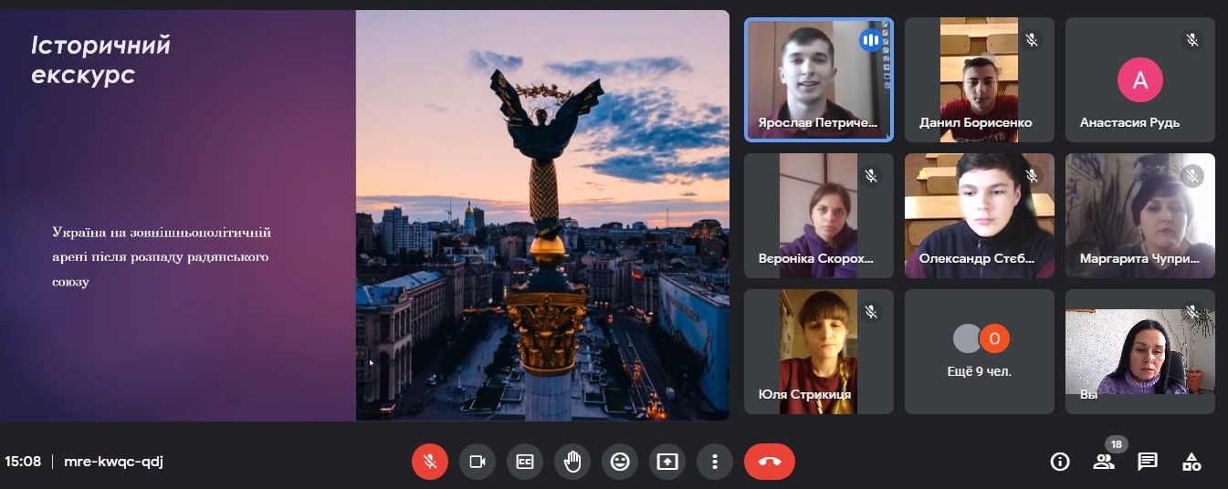Select the Ещё 9 чел. participants tile
The width and height of the screenshot is (1228, 489).
tap(980, 351)
